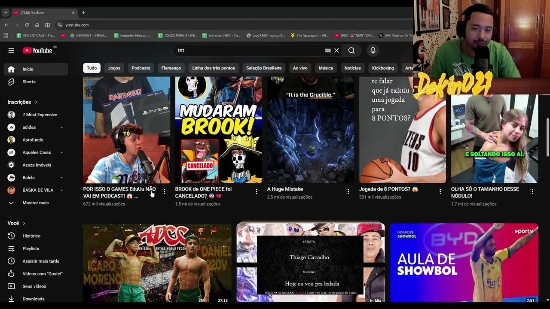This screenshot has width=550, height=309.
Task: Select the Kickboxing filter chip
Action: tap(383, 68)
